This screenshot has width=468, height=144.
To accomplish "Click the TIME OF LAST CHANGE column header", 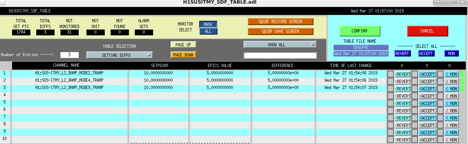I will [x=351, y=66].
